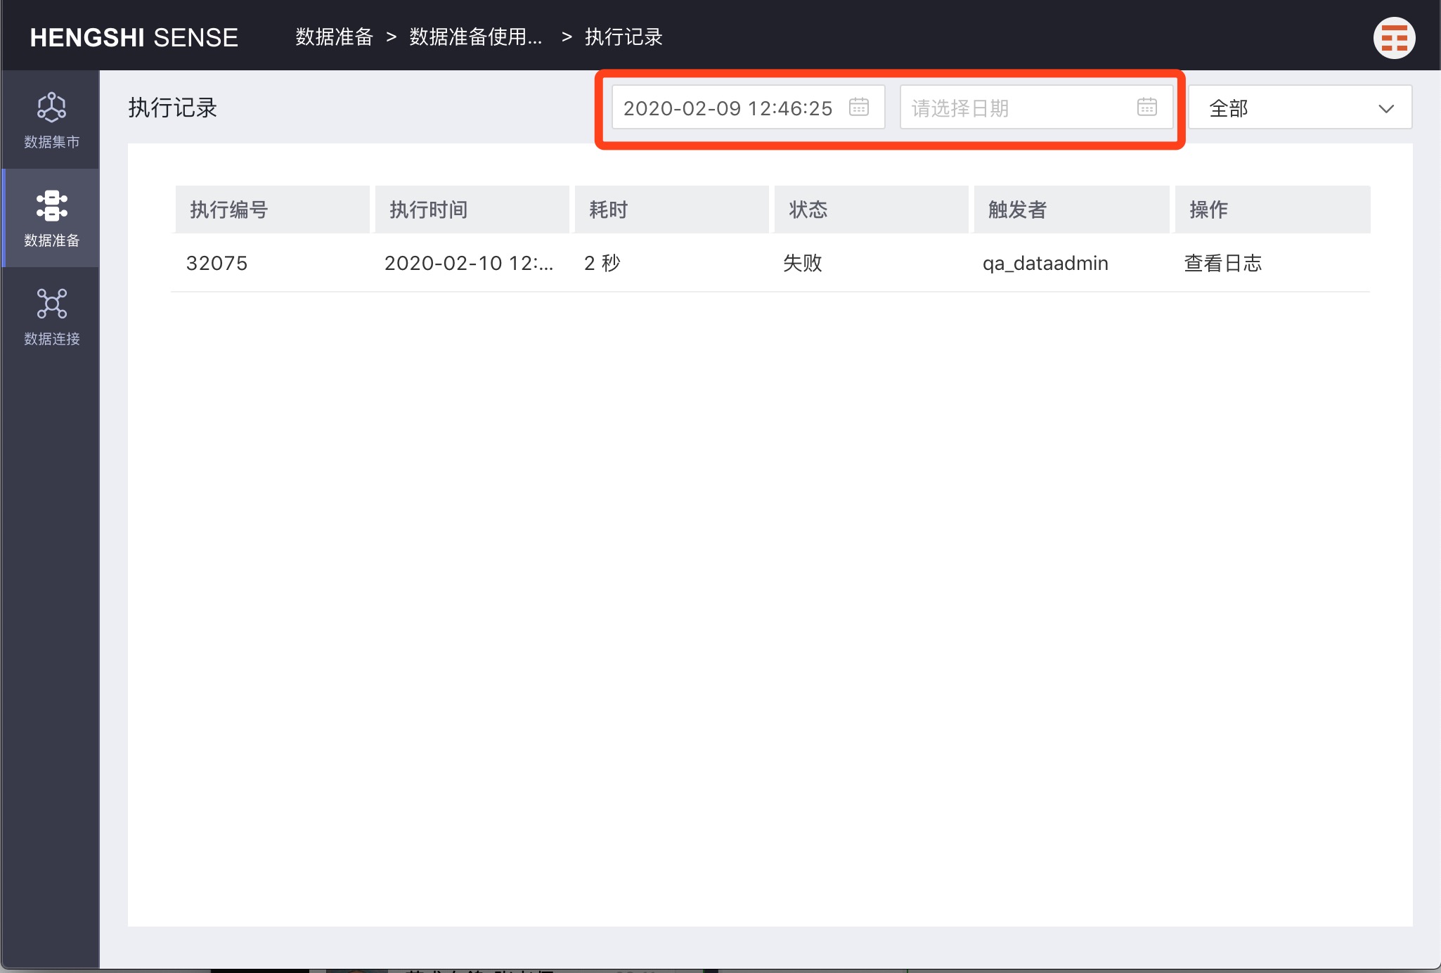Click the 执行编号 column header

[x=272, y=210]
